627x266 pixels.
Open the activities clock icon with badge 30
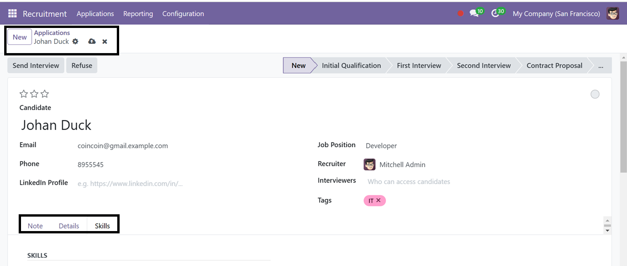tap(498, 13)
